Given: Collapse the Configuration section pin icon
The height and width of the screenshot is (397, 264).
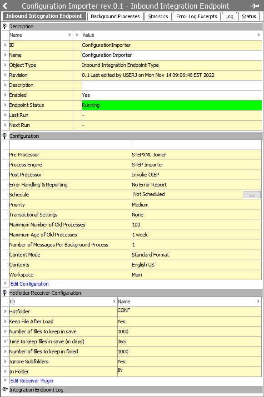Looking at the screenshot, I should click(x=5, y=136).
